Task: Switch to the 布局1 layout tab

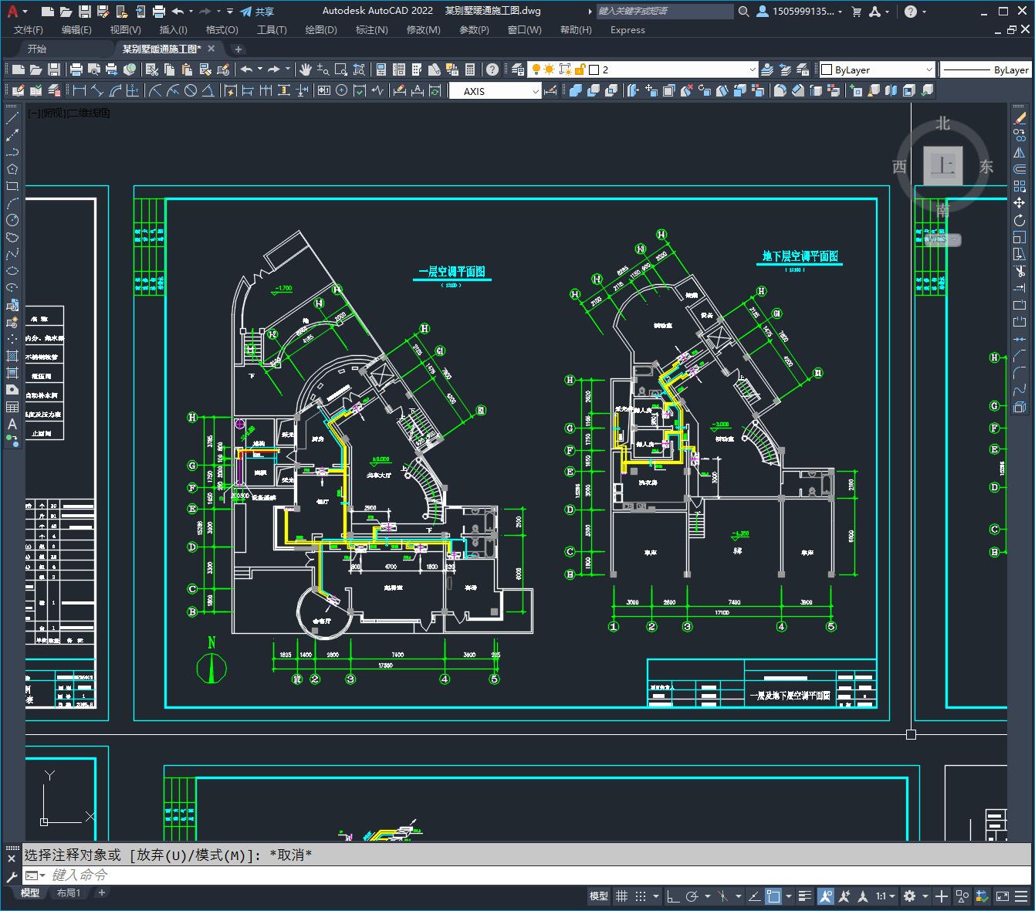Action: (x=69, y=892)
